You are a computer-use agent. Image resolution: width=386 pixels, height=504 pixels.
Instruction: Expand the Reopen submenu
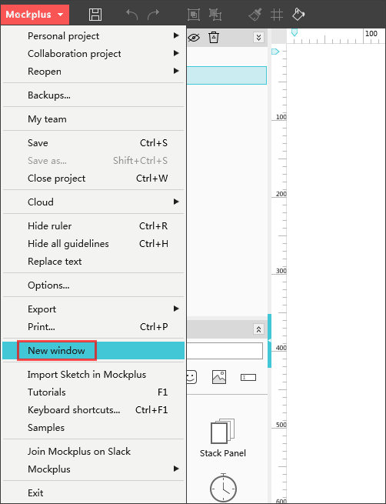(93, 72)
